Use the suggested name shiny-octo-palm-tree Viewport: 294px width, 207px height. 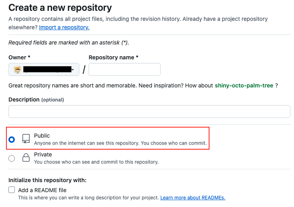(x=244, y=85)
